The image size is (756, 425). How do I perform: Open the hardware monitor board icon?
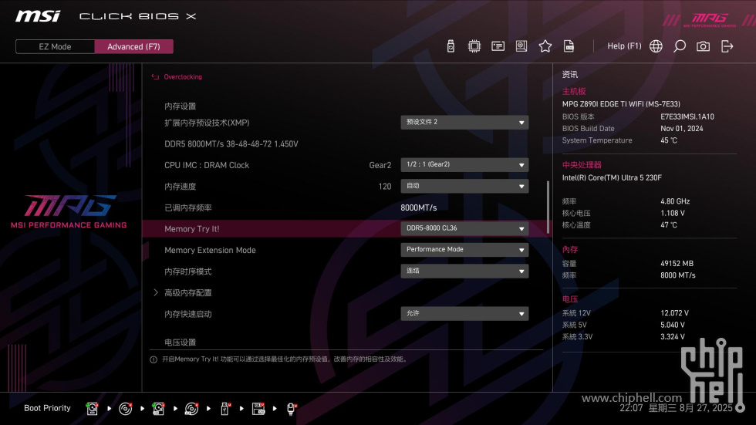[521, 46]
